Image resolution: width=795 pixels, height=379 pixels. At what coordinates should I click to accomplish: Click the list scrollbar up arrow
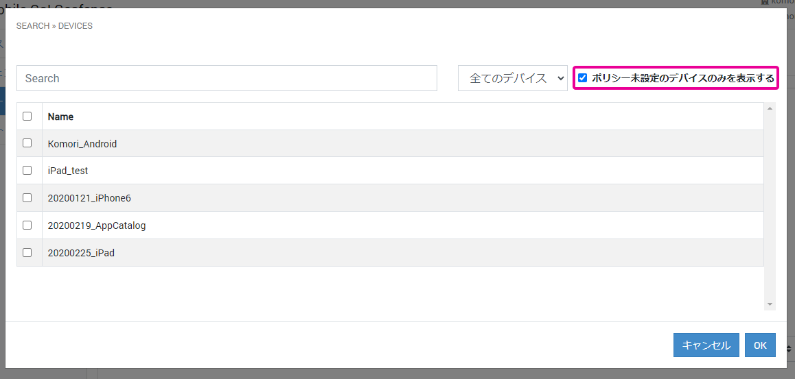(x=770, y=108)
